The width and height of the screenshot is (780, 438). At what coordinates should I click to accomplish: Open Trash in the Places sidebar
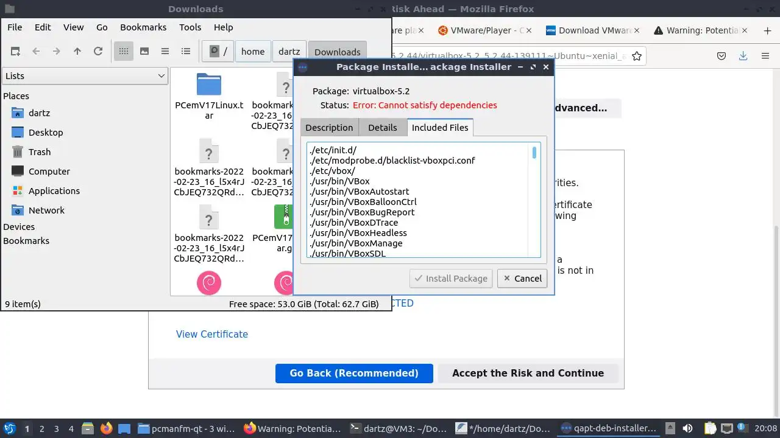(x=40, y=151)
